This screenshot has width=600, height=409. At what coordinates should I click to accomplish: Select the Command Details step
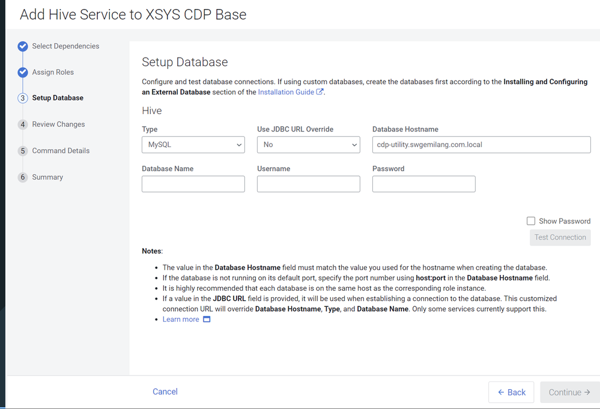[x=61, y=151]
